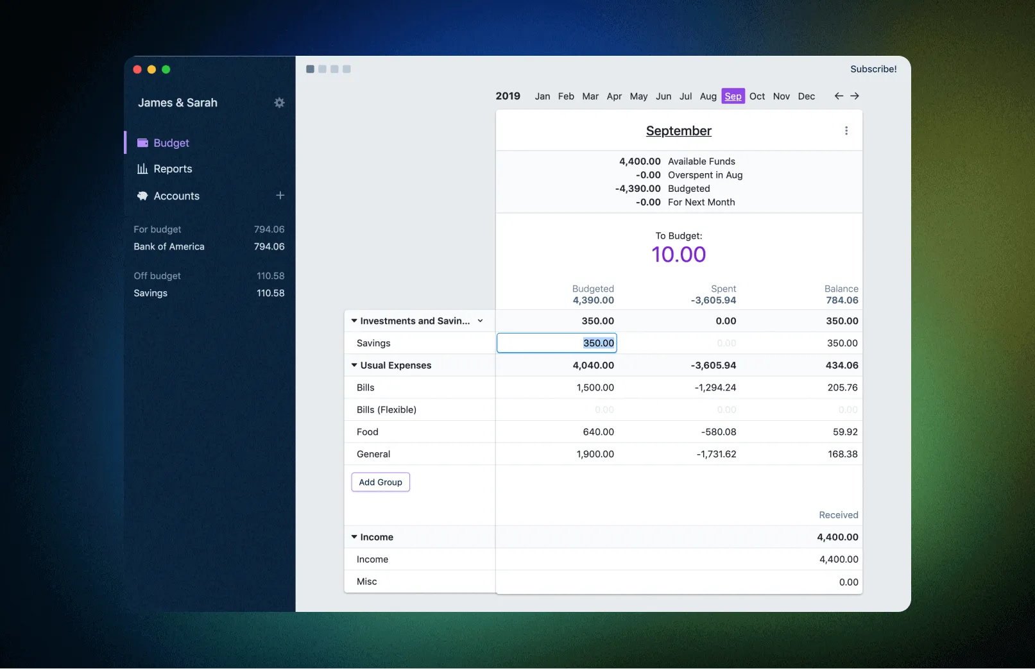Screen dimensions: 1035x669
Task: Switch to Jan month
Action: pos(542,96)
